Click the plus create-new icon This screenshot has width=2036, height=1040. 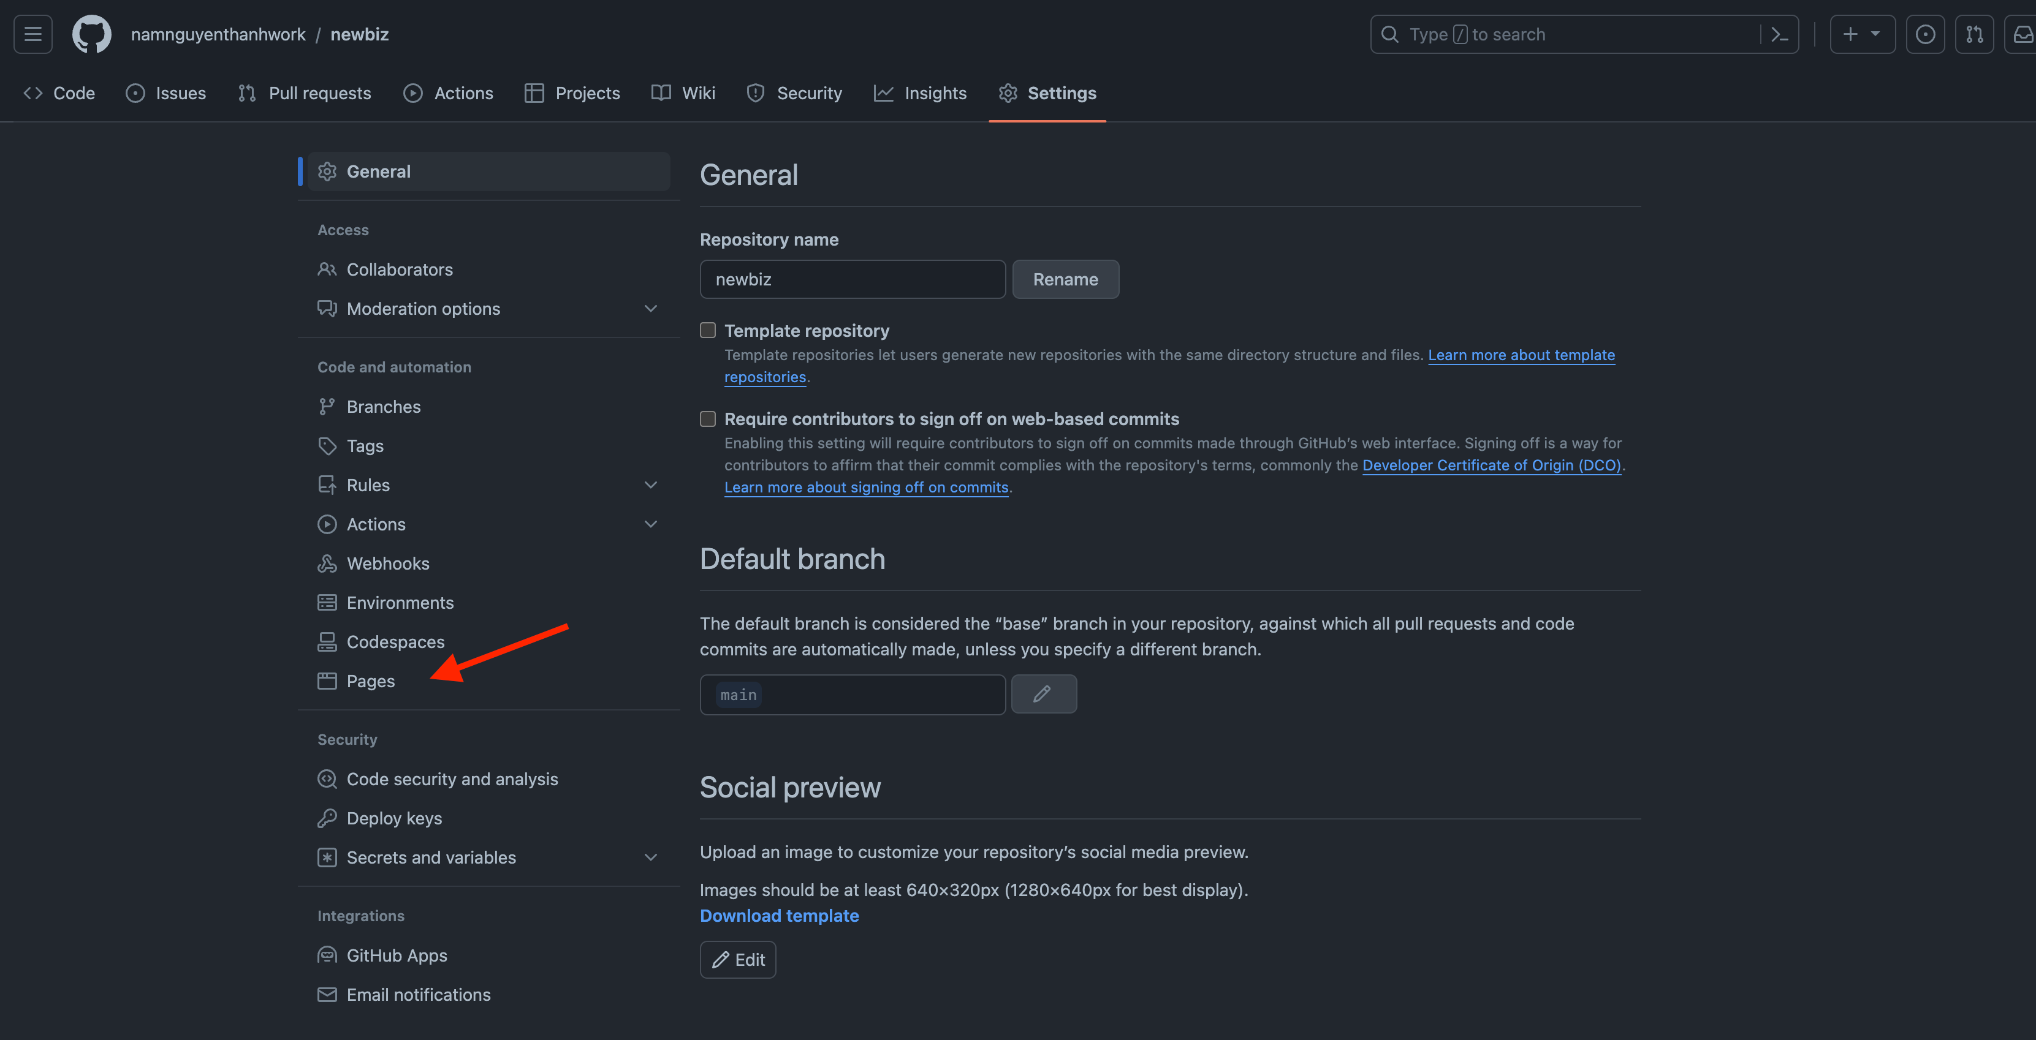click(1850, 34)
